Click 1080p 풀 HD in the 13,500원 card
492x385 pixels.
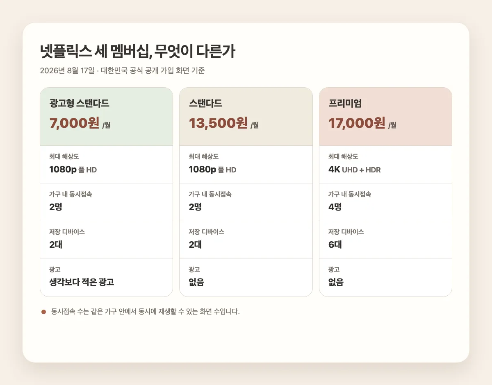point(212,170)
